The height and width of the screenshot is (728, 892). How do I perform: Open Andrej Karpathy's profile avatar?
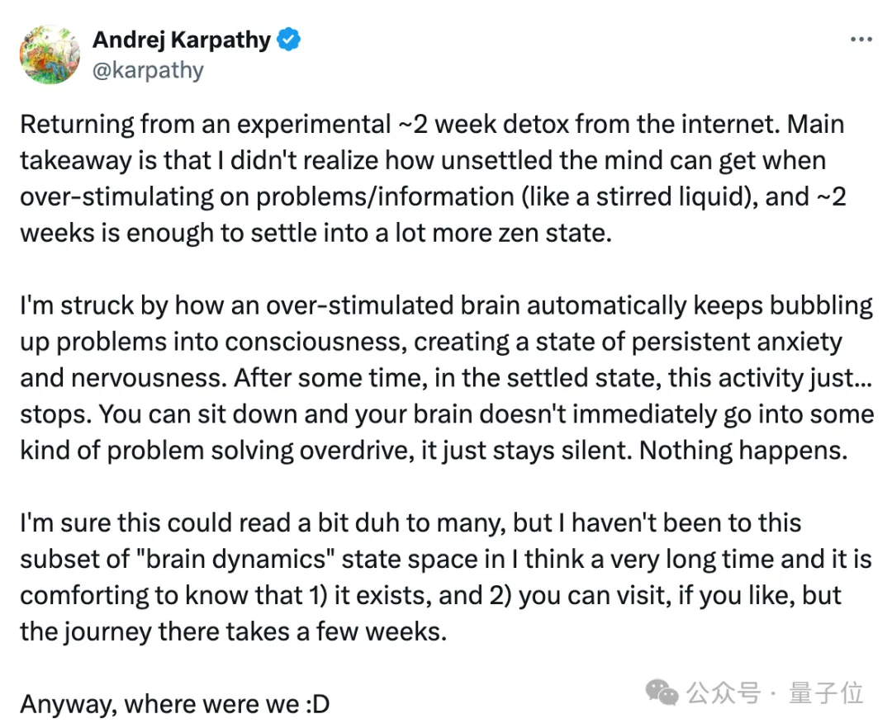point(49,54)
